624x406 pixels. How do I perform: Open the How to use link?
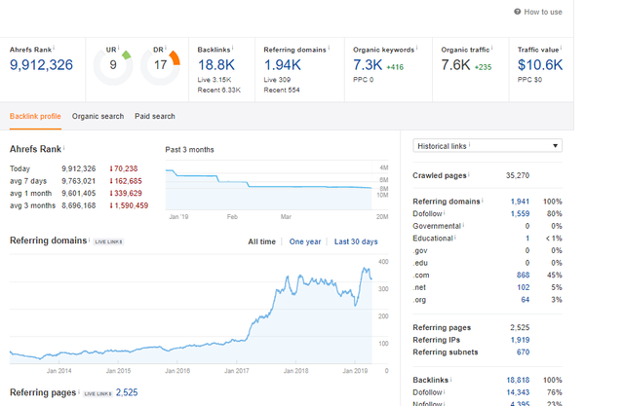(543, 12)
